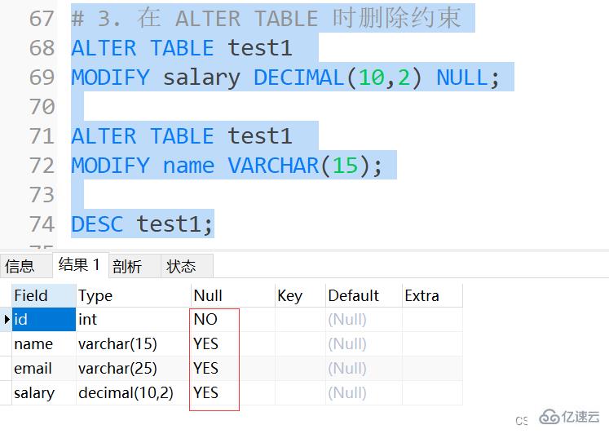Select the name field cell
The image size is (609, 434).
pyautogui.click(x=44, y=344)
